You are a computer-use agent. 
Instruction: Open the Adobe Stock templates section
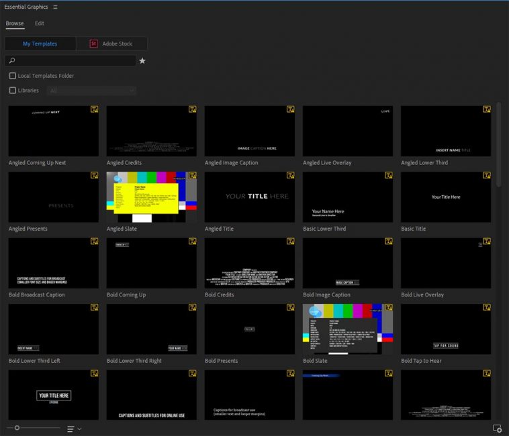tap(111, 44)
